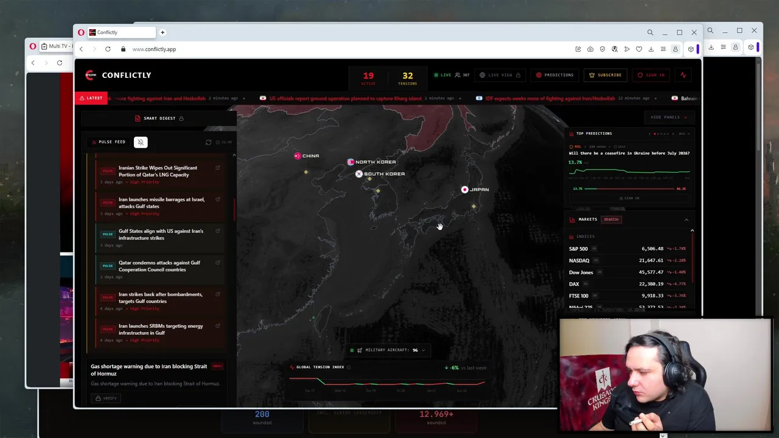Open the locked Live View mode
Image resolution: width=779 pixels, height=438 pixels.
500,75
